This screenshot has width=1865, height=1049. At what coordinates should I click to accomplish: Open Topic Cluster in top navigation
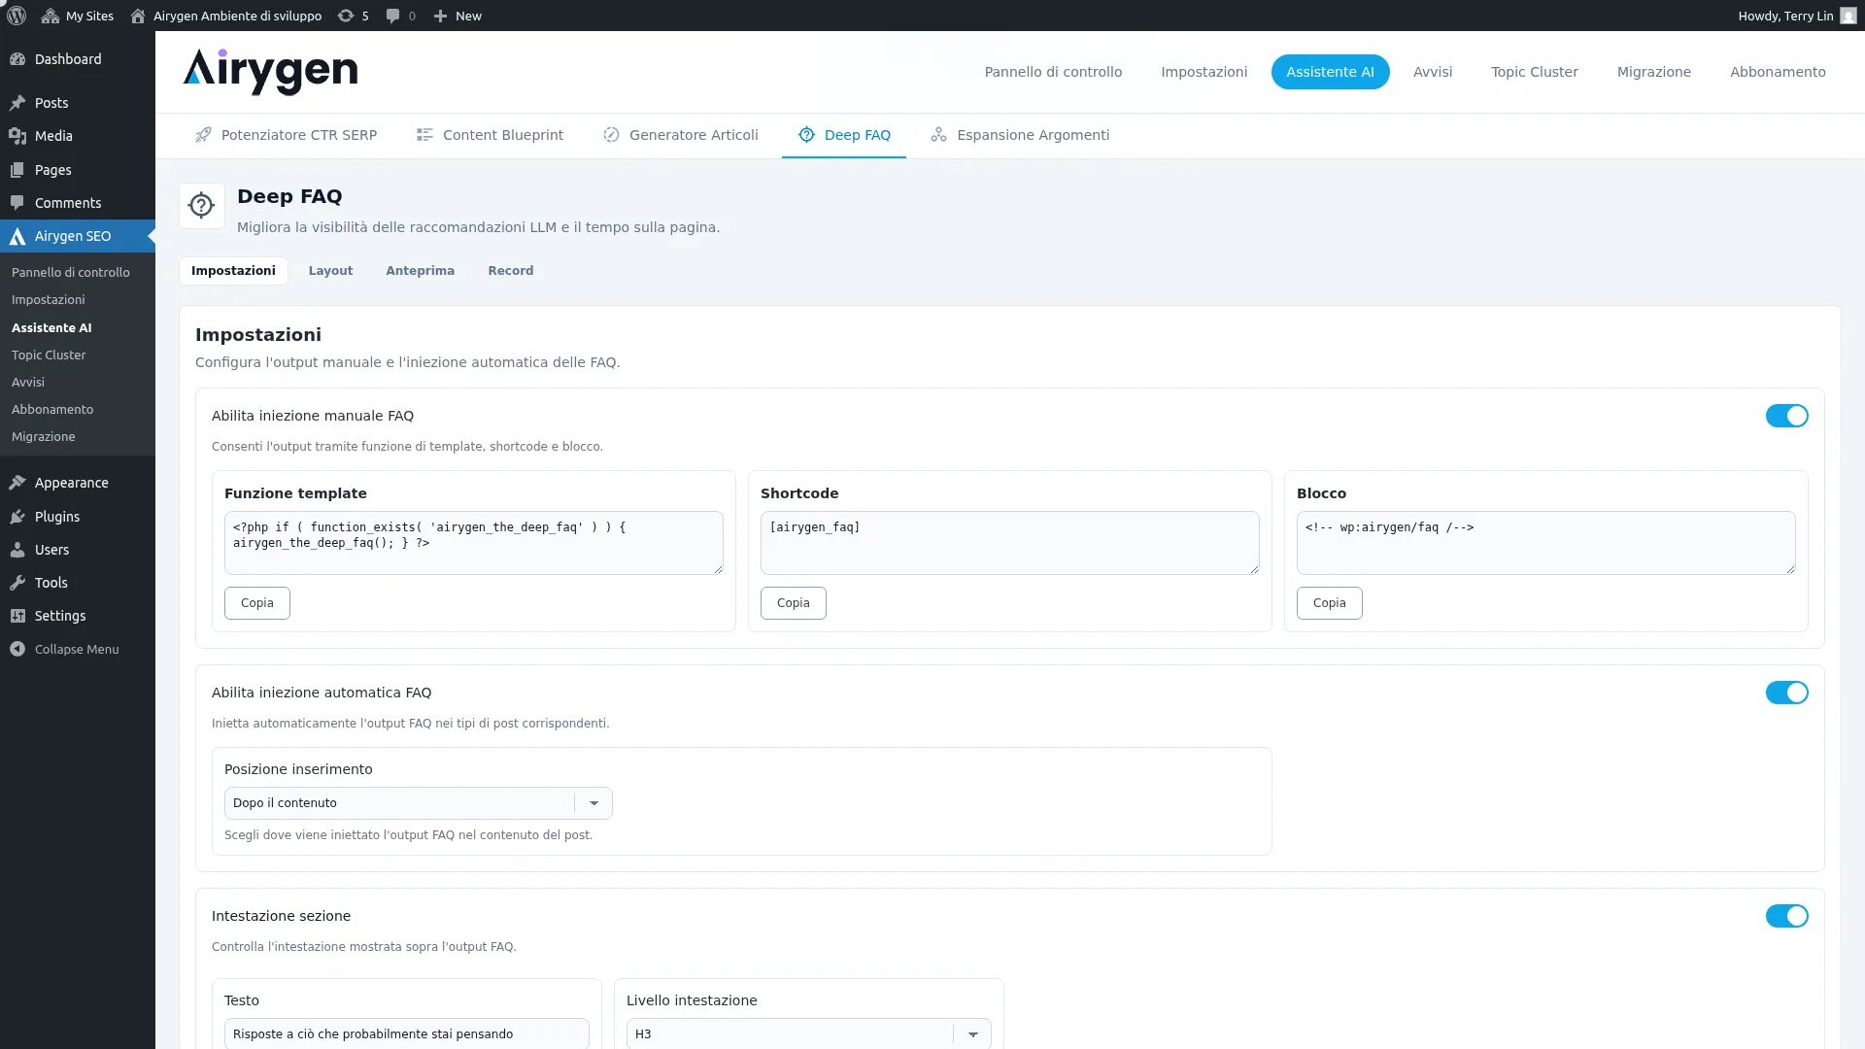tap(1535, 72)
